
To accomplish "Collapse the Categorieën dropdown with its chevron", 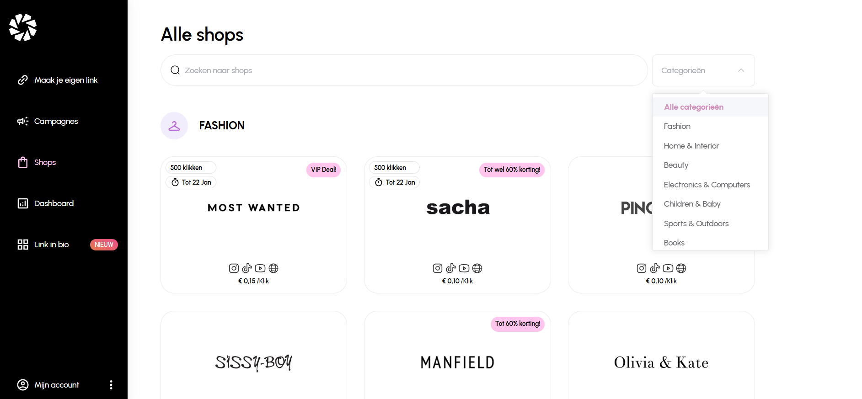I will (741, 70).
